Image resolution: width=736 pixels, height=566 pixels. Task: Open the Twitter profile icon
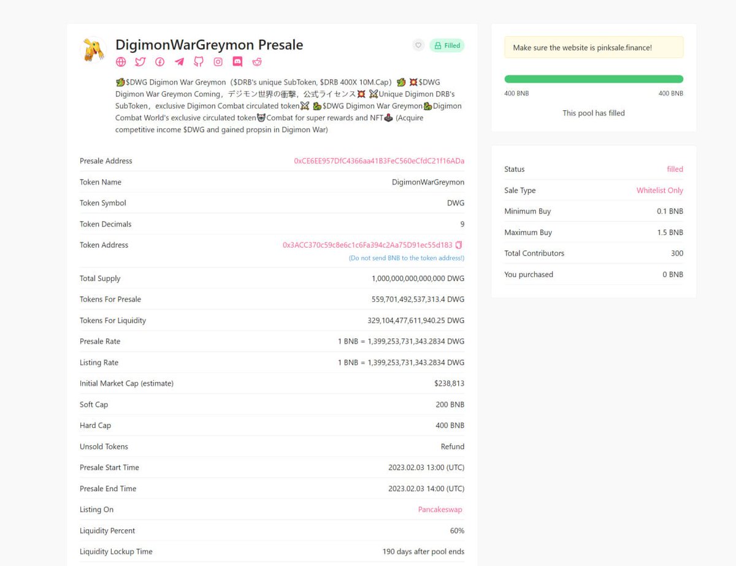tap(140, 62)
